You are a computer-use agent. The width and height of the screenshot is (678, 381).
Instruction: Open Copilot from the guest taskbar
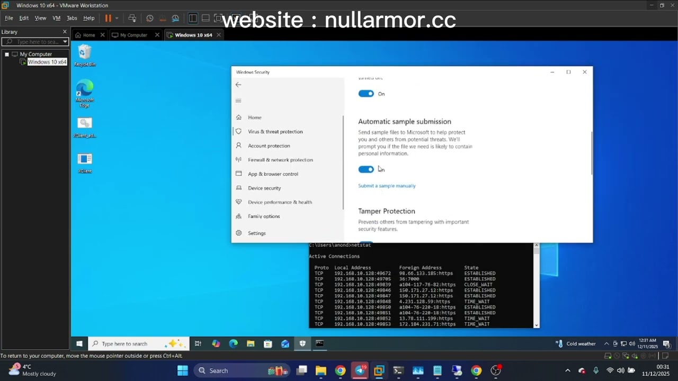pos(216,343)
